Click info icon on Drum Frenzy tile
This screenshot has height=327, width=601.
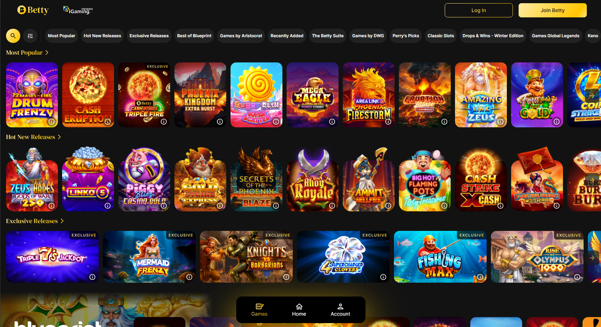click(x=52, y=122)
